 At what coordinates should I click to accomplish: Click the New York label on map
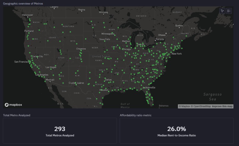176,54
